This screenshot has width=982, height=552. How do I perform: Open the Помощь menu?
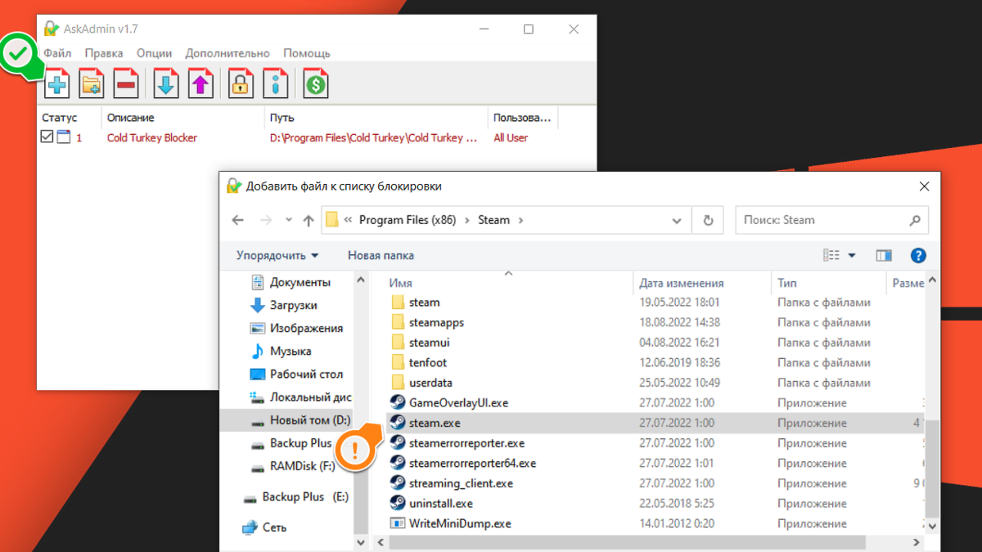pos(307,53)
